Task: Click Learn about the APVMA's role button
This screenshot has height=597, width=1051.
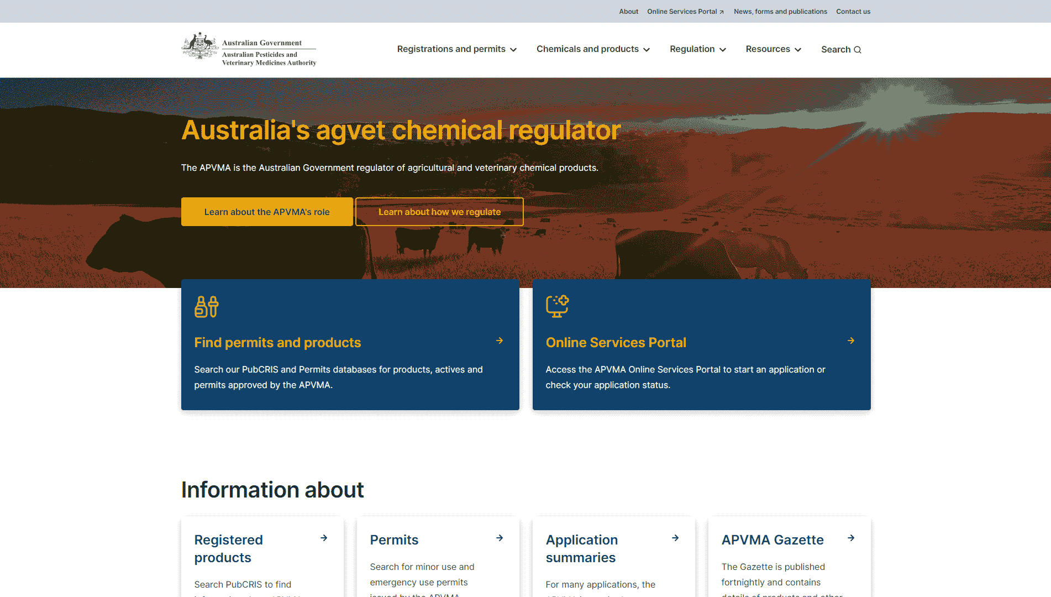Action: pos(267,212)
